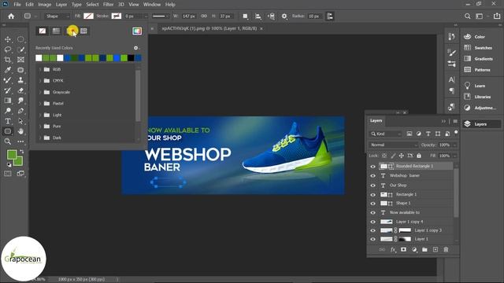Screen dimensions: 504x283
Task: Open the path alignment icon
Action: (258, 16)
